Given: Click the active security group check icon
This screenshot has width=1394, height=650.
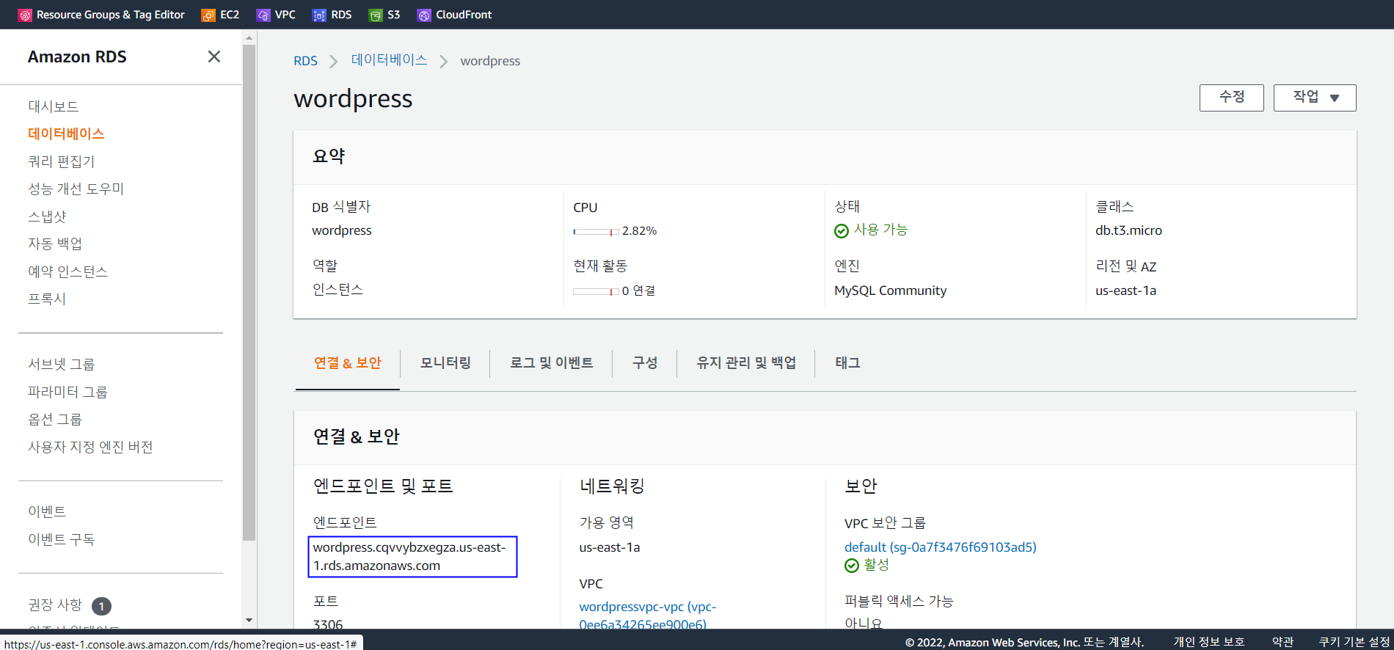Looking at the screenshot, I should click(852, 566).
